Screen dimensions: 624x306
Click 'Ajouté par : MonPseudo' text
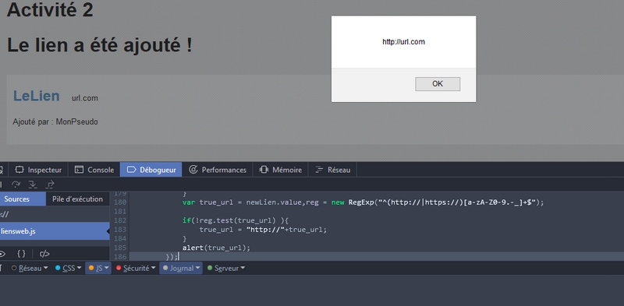click(55, 121)
